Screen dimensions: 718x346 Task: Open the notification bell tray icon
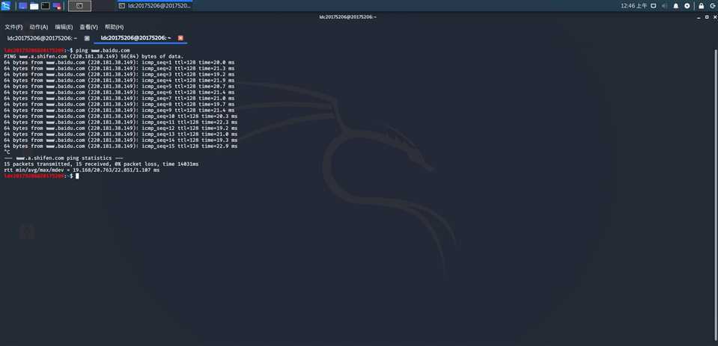pyautogui.click(x=676, y=6)
